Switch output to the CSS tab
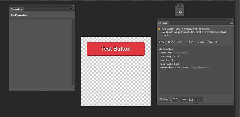240x117 pixels. click(162, 42)
